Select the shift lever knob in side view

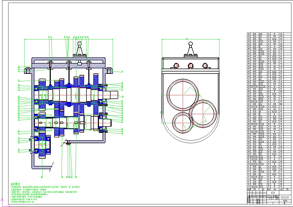pyautogui.click(x=191, y=44)
